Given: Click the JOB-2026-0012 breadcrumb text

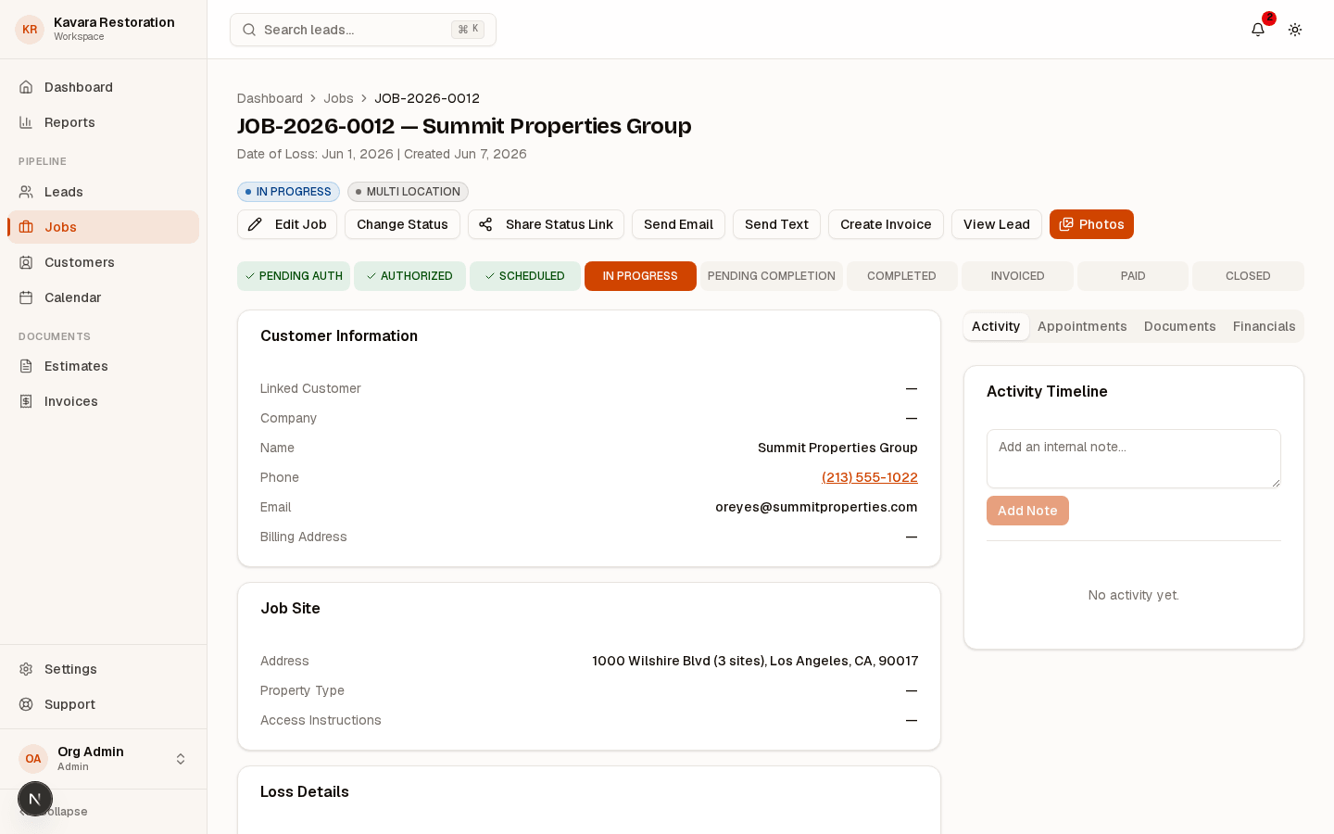Looking at the screenshot, I should (427, 98).
